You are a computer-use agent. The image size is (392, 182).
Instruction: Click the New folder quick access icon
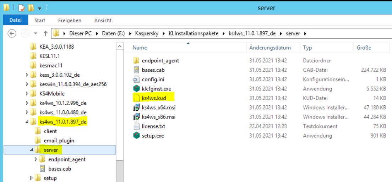click(31, 8)
